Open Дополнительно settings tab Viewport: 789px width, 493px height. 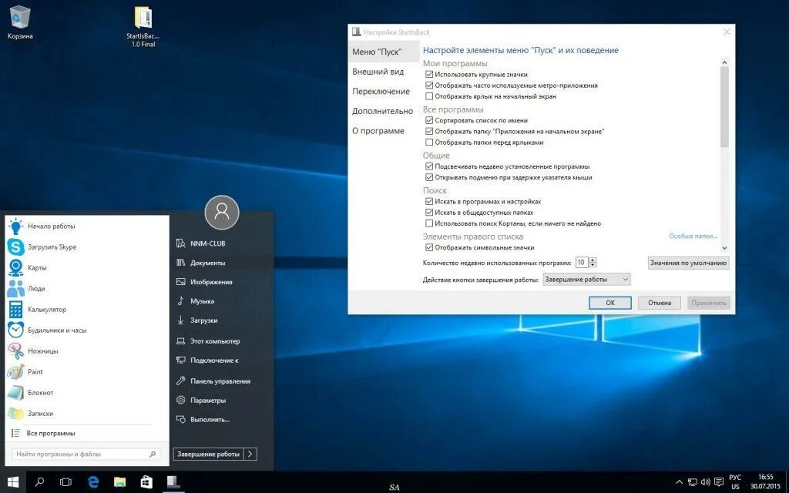pos(384,111)
